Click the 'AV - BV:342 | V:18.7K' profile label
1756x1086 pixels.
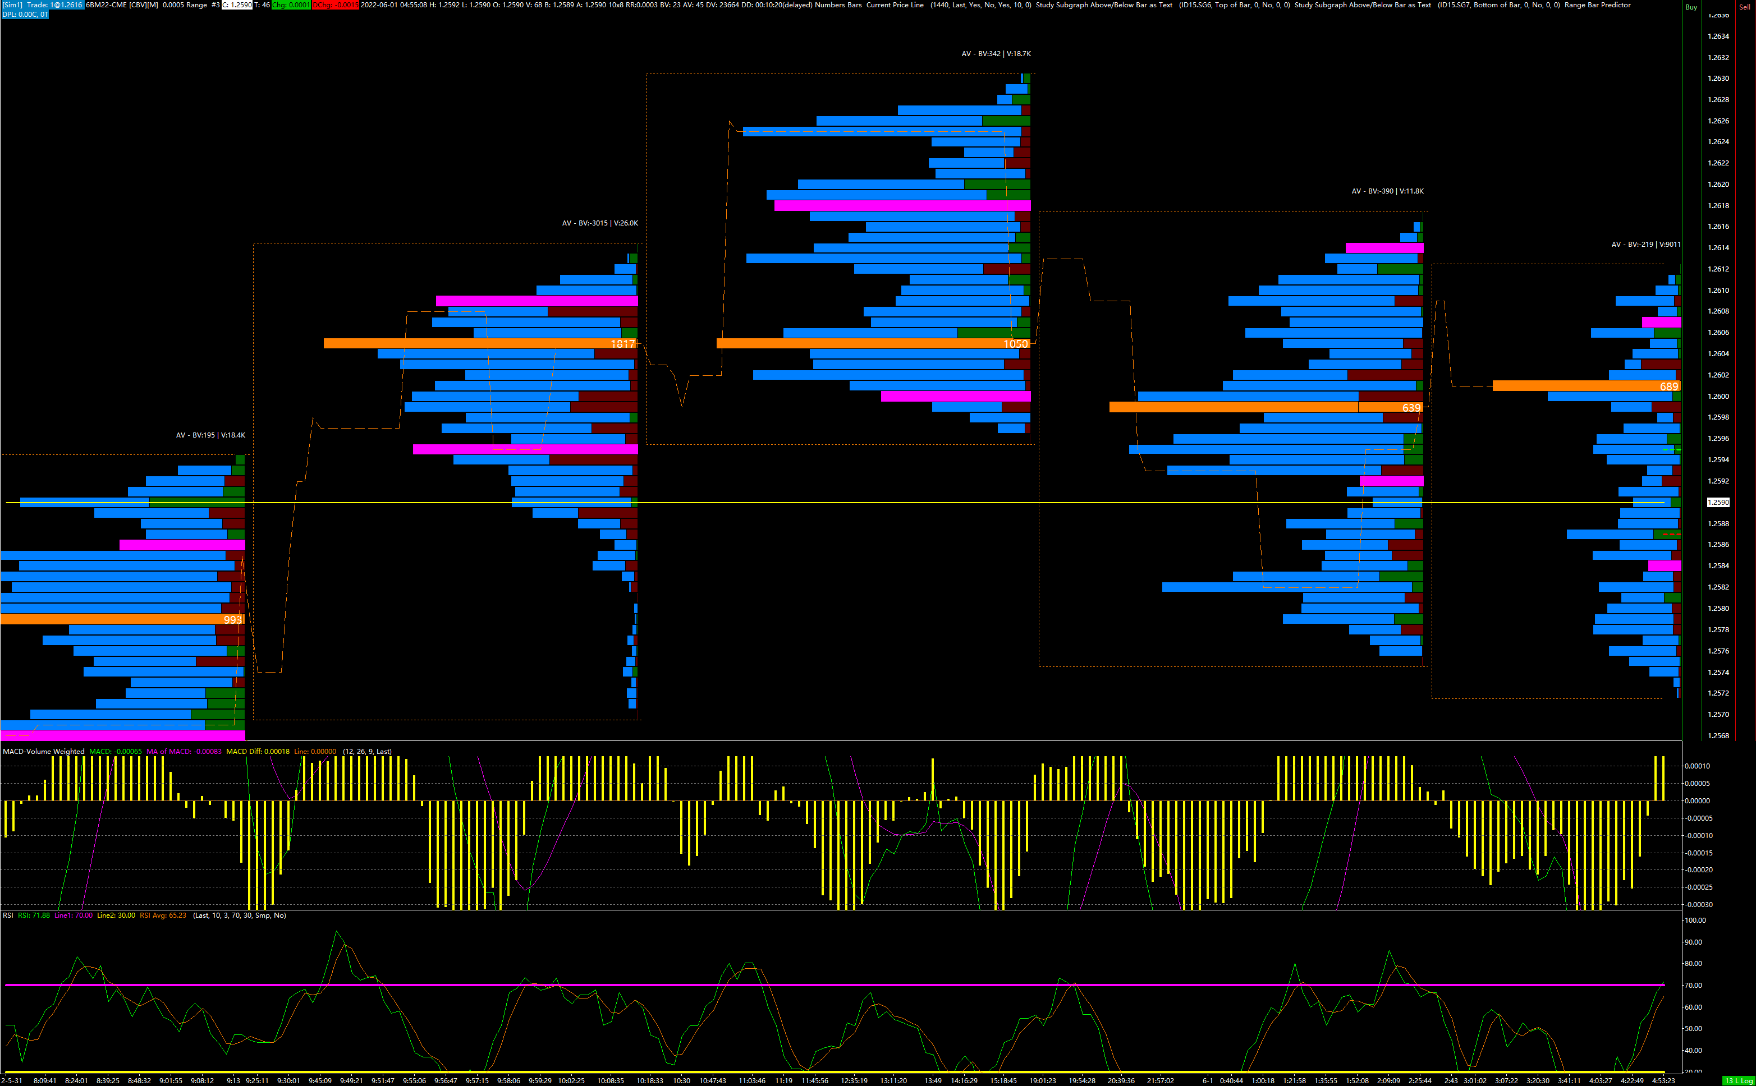pyautogui.click(x=996, y=54)
